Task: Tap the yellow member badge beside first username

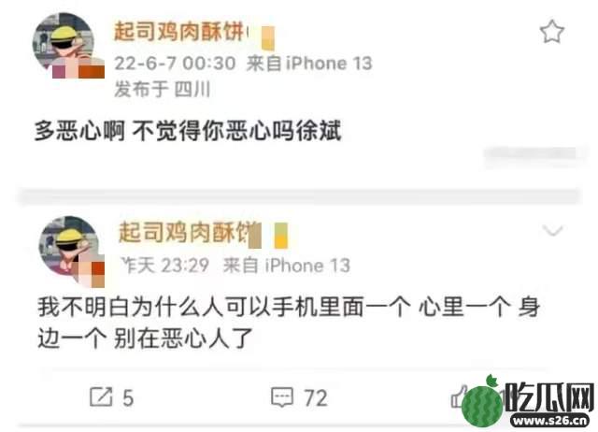Action: 268,37
